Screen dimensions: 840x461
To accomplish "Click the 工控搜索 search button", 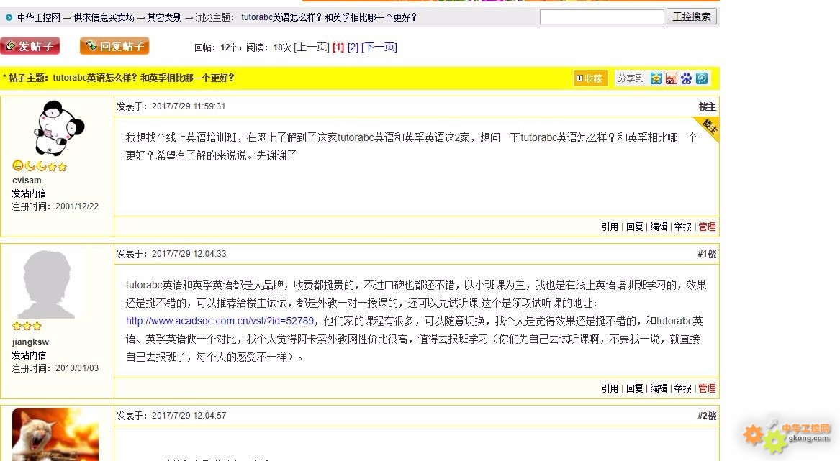I will click(x=691, y=17).
